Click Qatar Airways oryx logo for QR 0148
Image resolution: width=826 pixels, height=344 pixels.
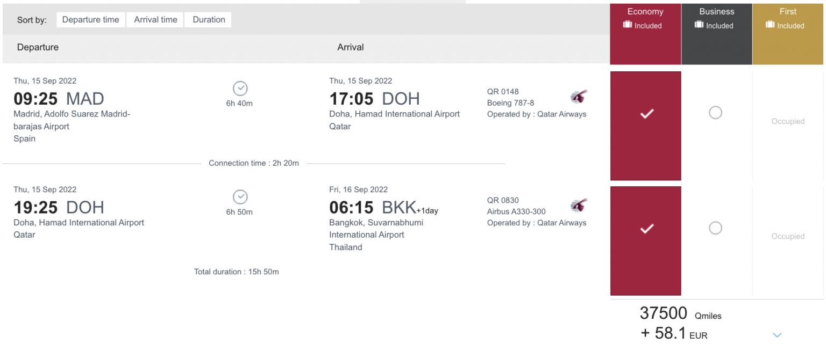(579, 97)
